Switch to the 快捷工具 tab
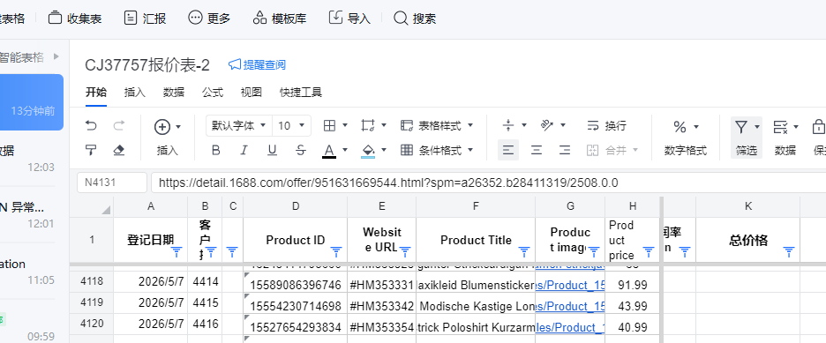Screen dimensions: 826x343 pos(301,93)
